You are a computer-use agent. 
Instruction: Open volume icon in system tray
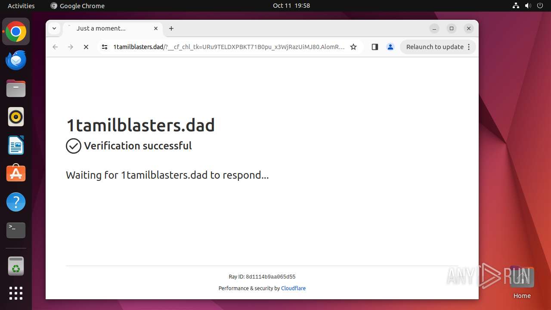pyautogui.click(x=528, y=6)
